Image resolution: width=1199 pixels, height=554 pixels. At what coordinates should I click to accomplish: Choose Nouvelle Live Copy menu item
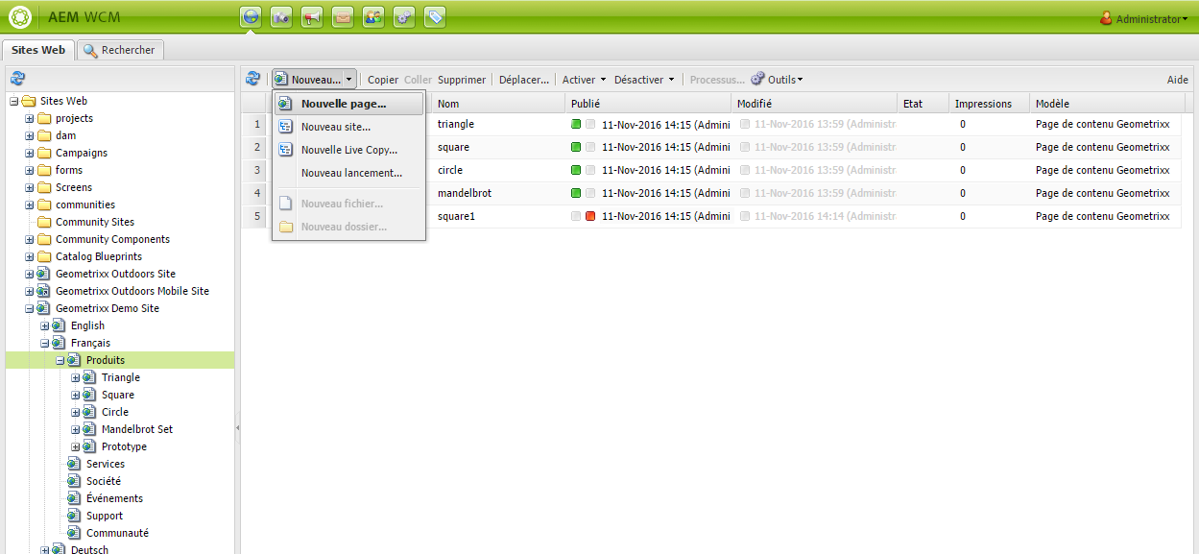tap(349, 150)
